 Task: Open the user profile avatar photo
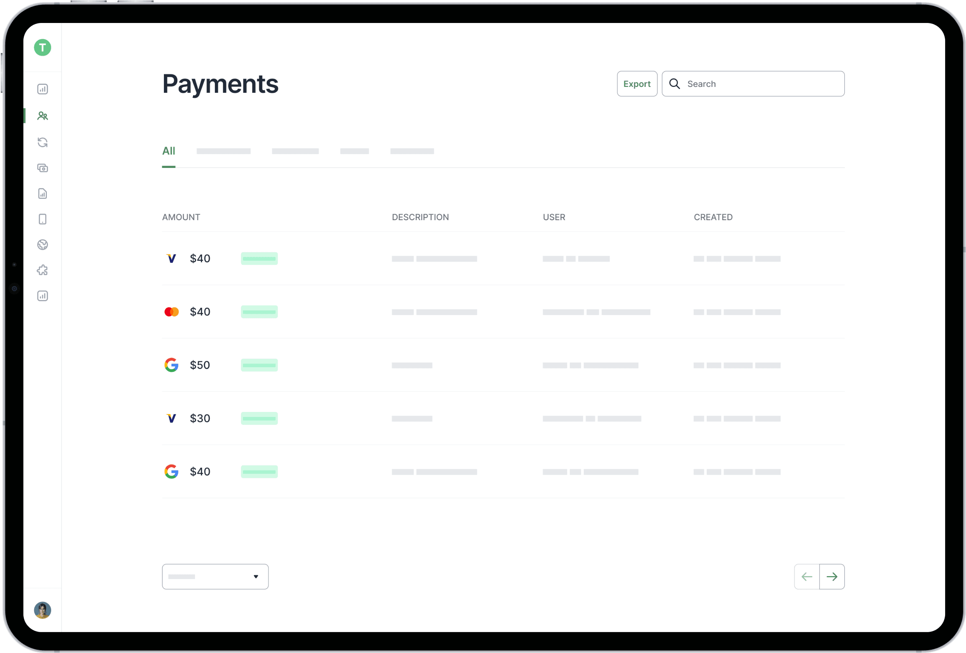click(x=42, y=610)
